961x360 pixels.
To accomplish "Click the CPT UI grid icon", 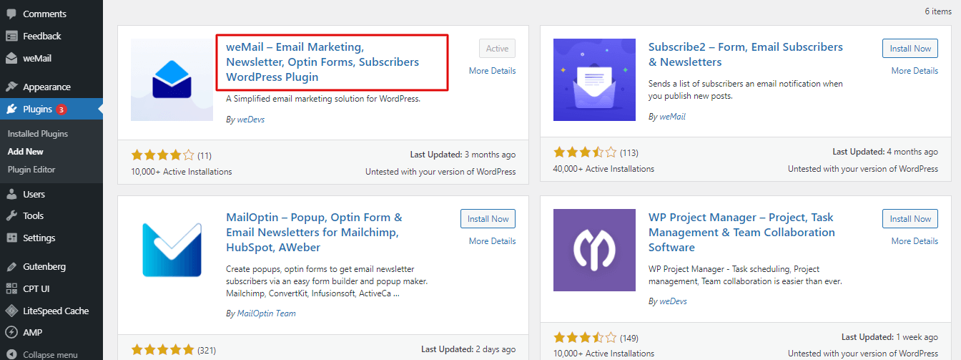I will click(x=11, y=288).
